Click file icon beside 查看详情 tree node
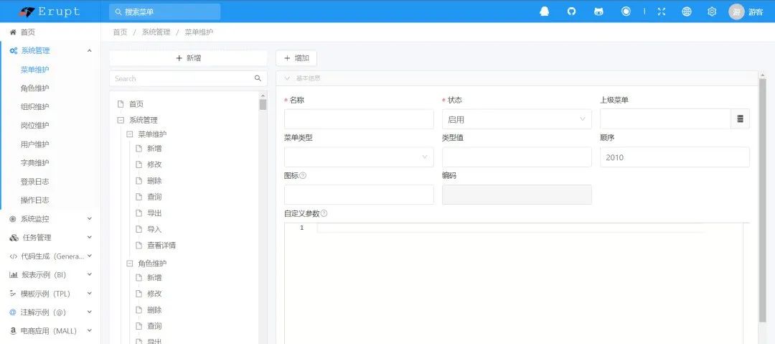This screenshot has height=344, width=775. [139, 246]
